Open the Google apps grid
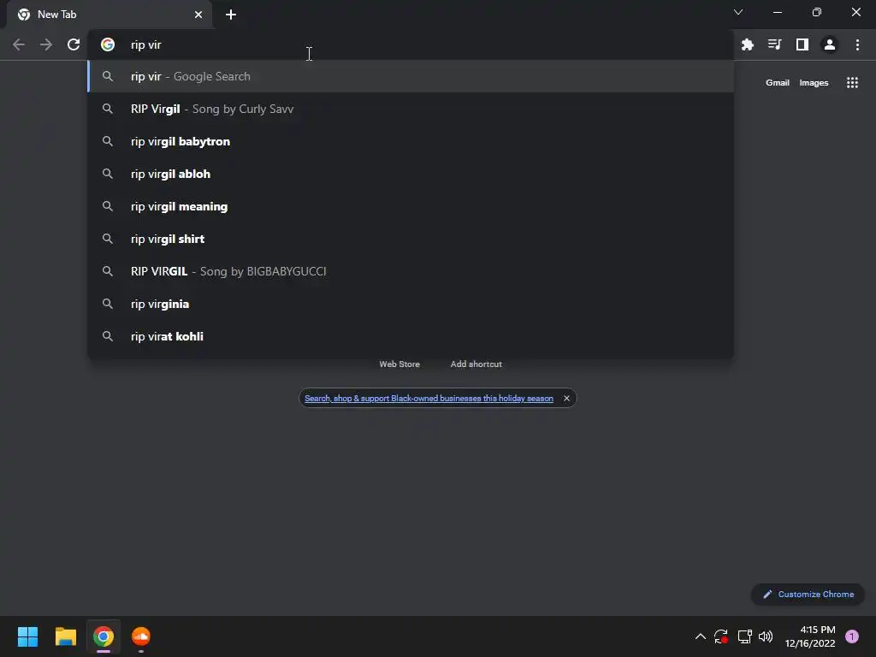 (852, 83)
